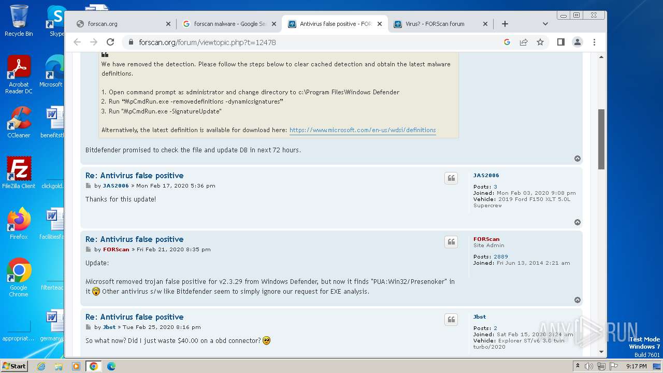Go back to the previous page
The image size is (663, 373).
pos(77,42)
